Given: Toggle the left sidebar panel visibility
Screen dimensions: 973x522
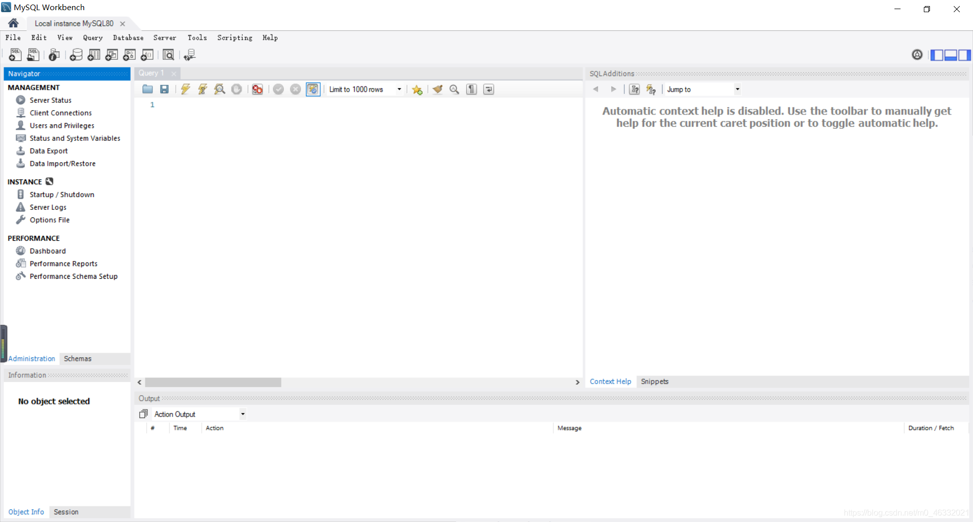Looking at the screenshot, I should coord(937,55).
